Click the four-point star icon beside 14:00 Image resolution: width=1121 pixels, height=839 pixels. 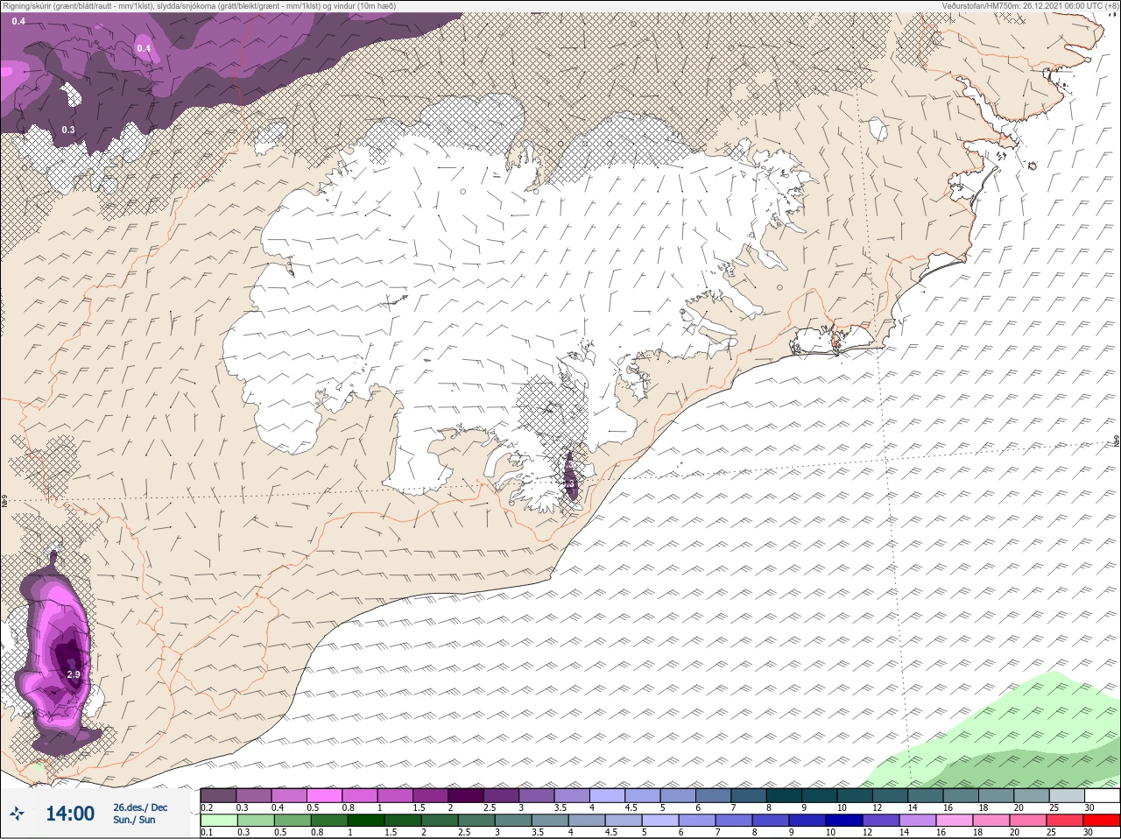(x=17, y=814)
